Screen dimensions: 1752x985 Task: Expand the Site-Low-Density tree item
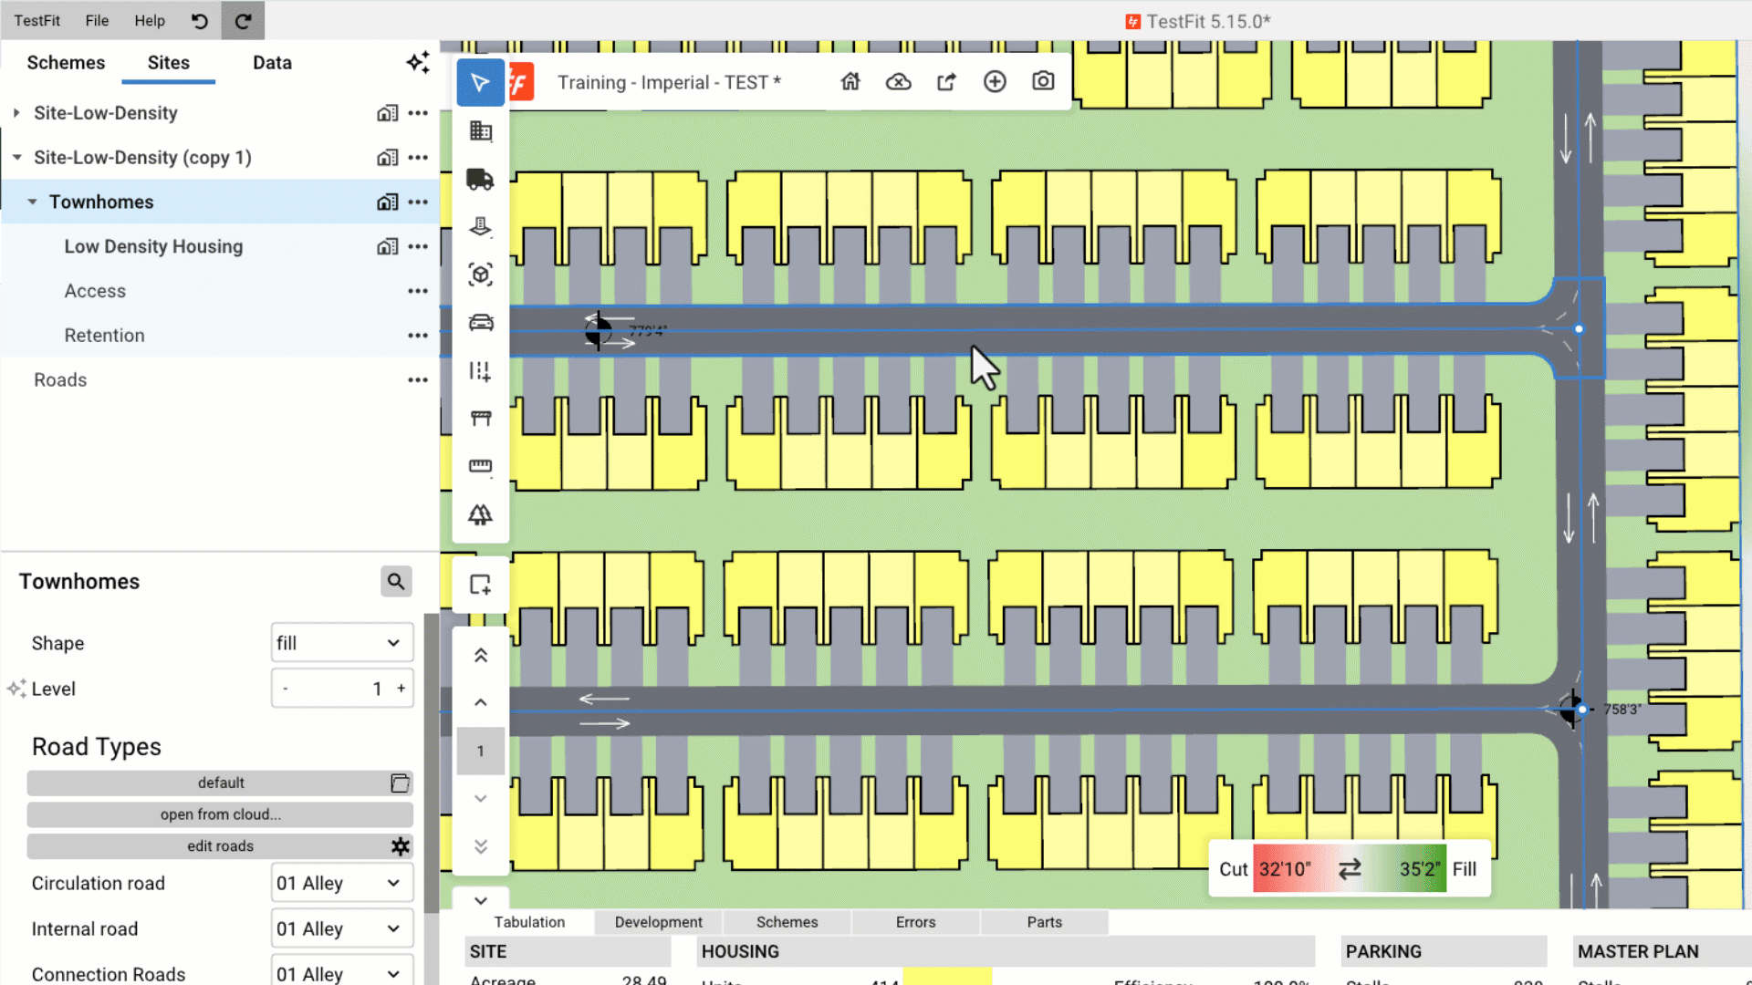pos(16,113)
